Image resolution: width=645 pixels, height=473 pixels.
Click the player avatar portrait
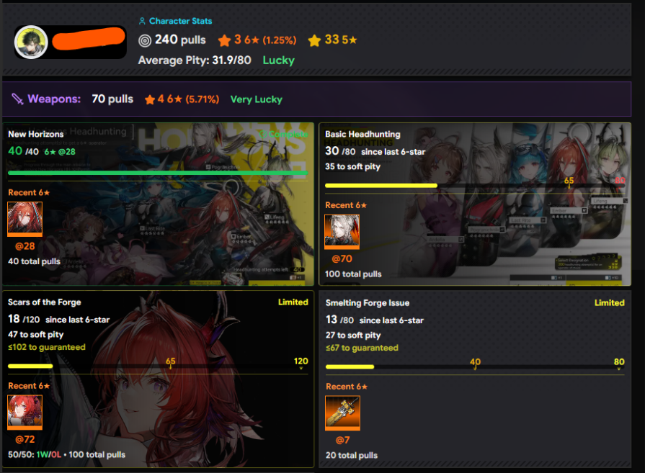(x=31, y=42)
